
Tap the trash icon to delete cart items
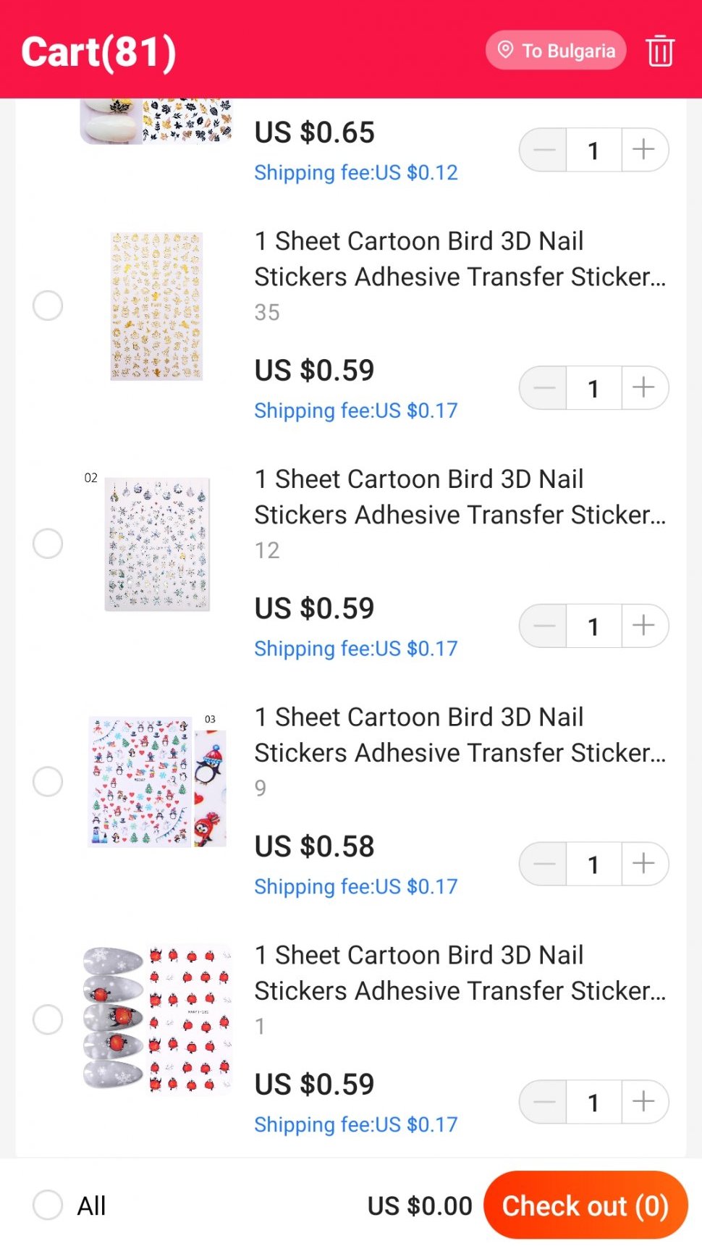click(660, 51)
